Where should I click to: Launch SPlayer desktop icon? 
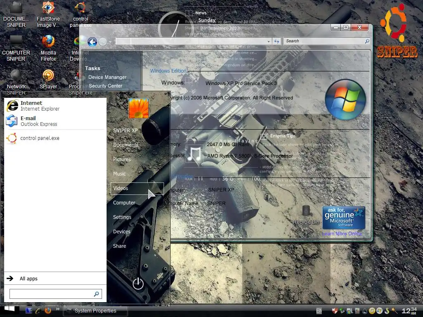tap(48, 80)
